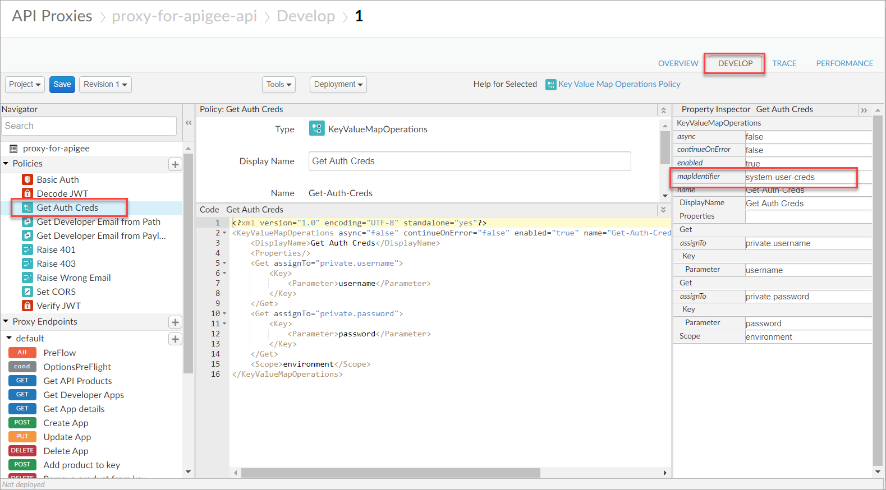Click the Verify JWT lock icon
886x490 pixels.
point(27,306)
